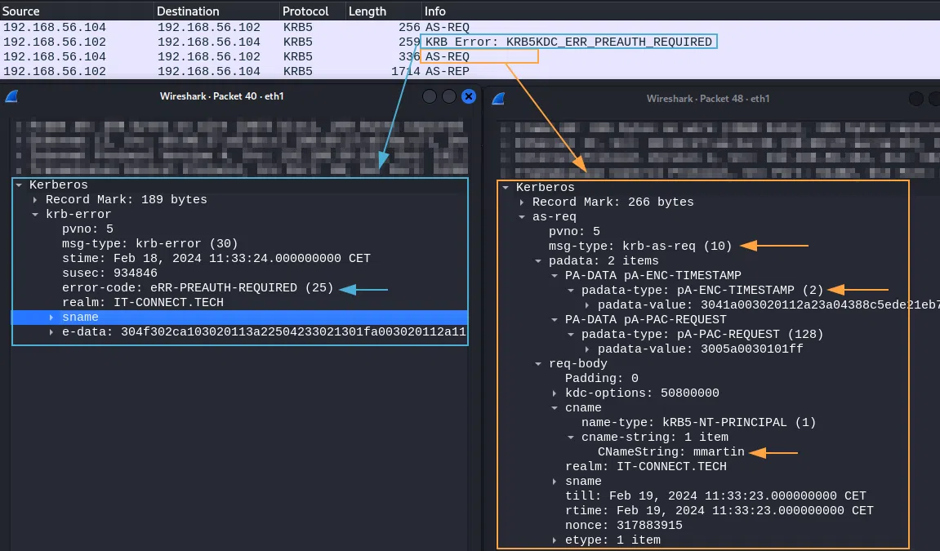Select the first AS-REQ packet of length 256
This screenshot has height=551, width=940.
(x=470, y=27)
